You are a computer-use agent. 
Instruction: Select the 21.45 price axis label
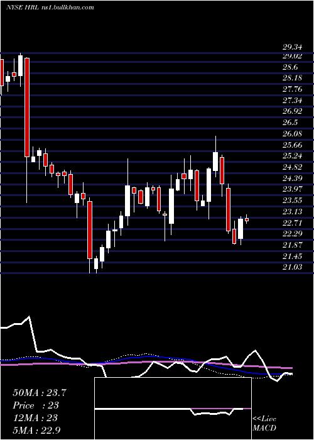pyautogui.click(x=292, y=256)
